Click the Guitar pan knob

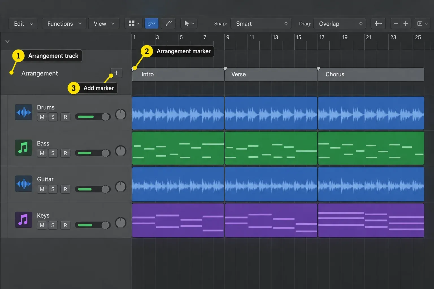coord(121,187)
